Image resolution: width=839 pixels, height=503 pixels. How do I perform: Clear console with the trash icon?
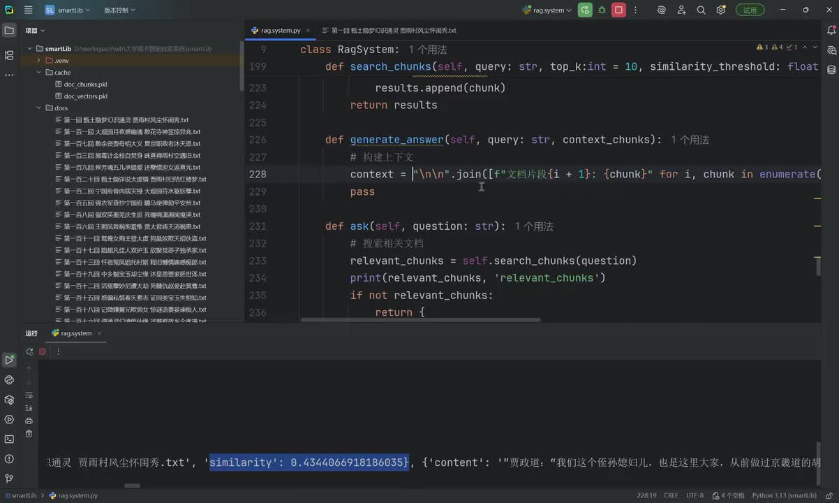point(29,434)
